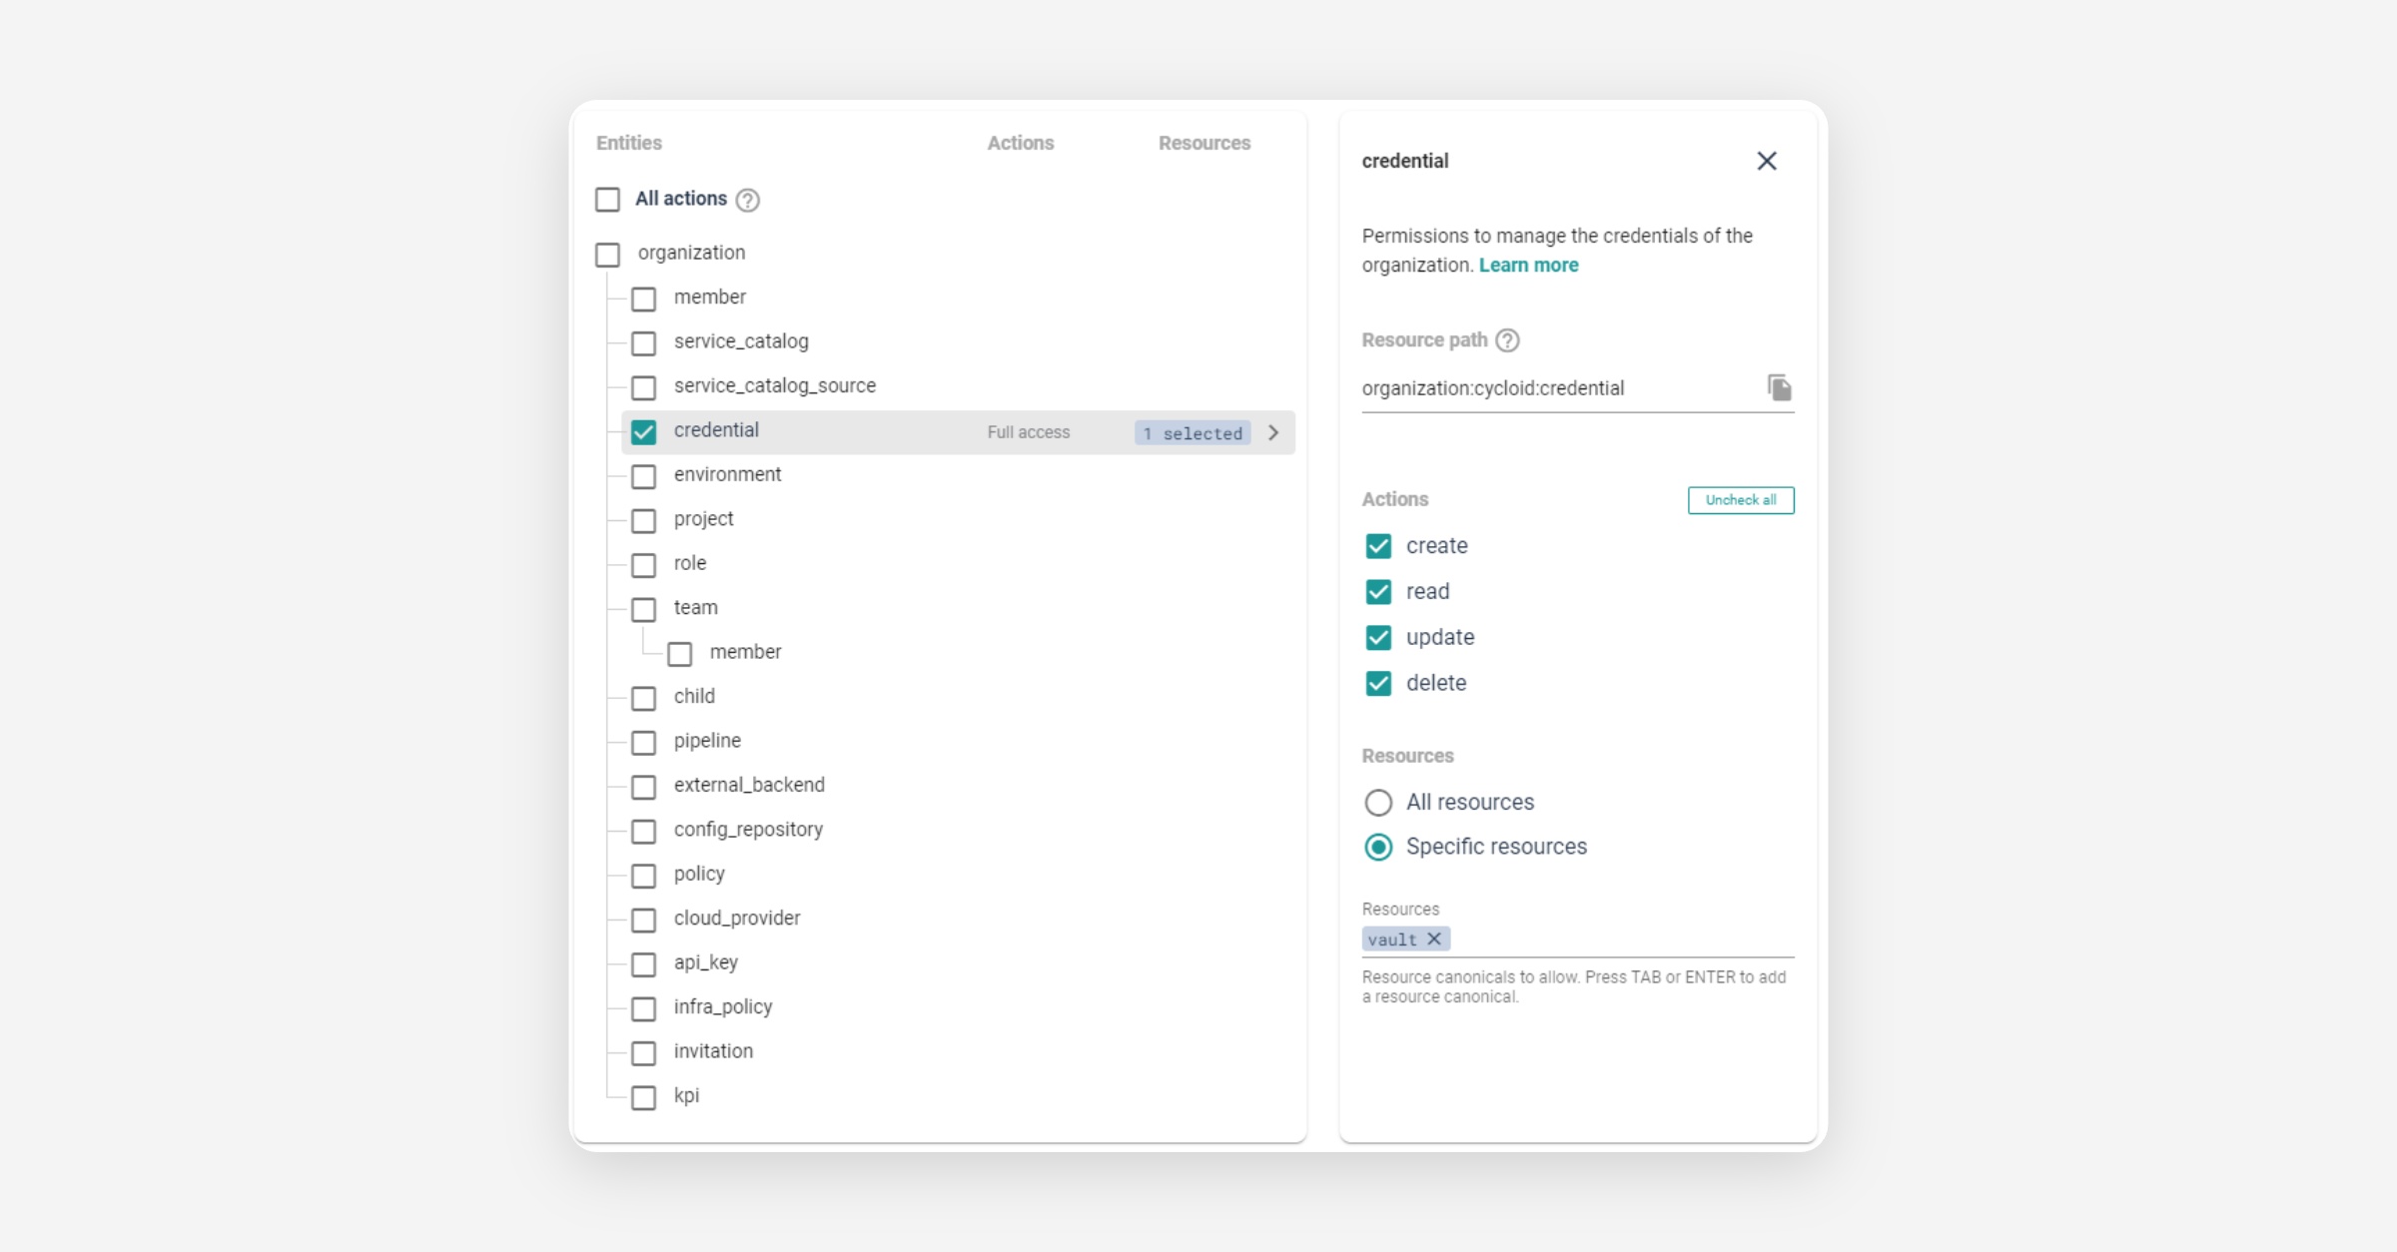
Task: Click the Uncheck all button
Action: pyautogui.click(x=1741, y=500)
